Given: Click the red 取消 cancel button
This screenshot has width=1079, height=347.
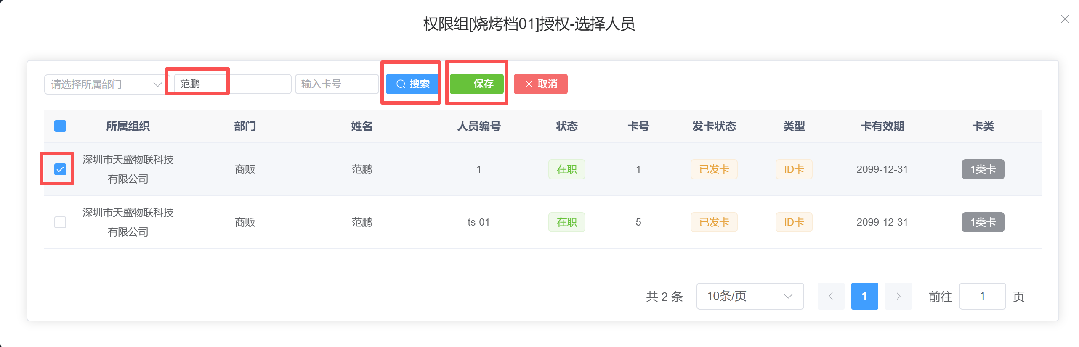Looking at the screenshot, I should tap(541, 84).
